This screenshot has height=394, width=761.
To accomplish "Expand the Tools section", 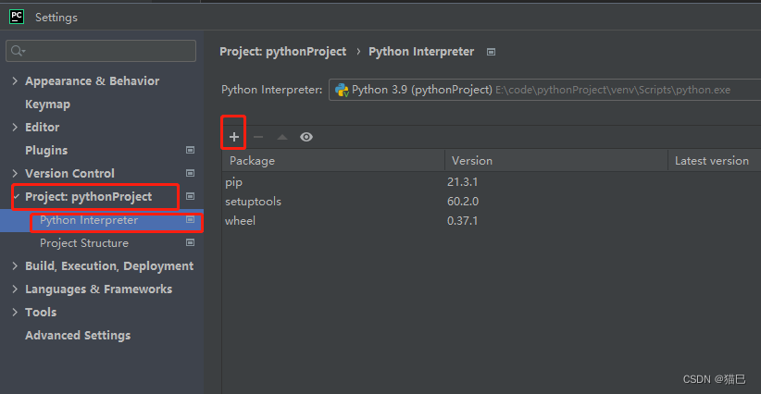I will coord(15,312).
